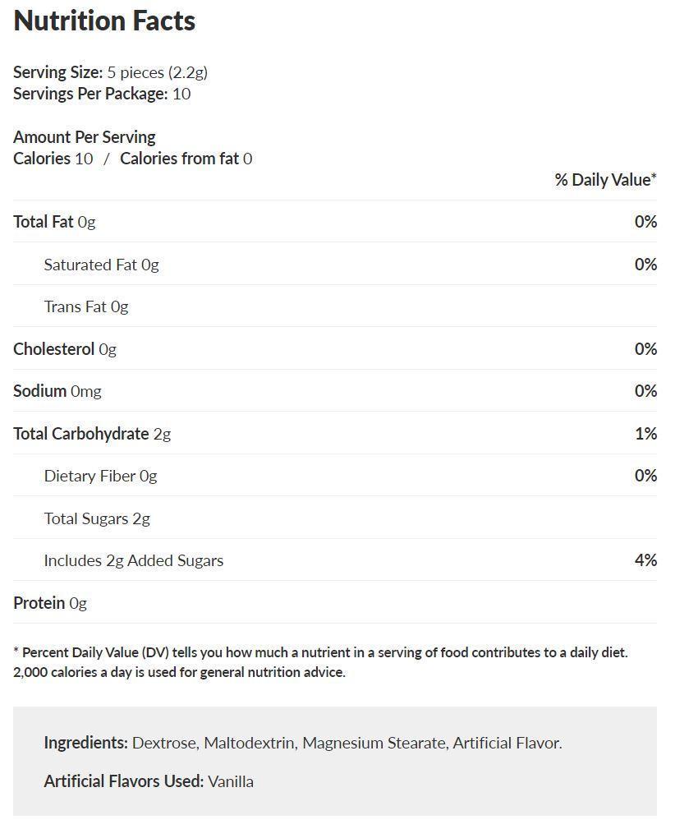Screen dimensions: 675x829
Task: Select the Cholesterol row label
Action: click(64, 349)
